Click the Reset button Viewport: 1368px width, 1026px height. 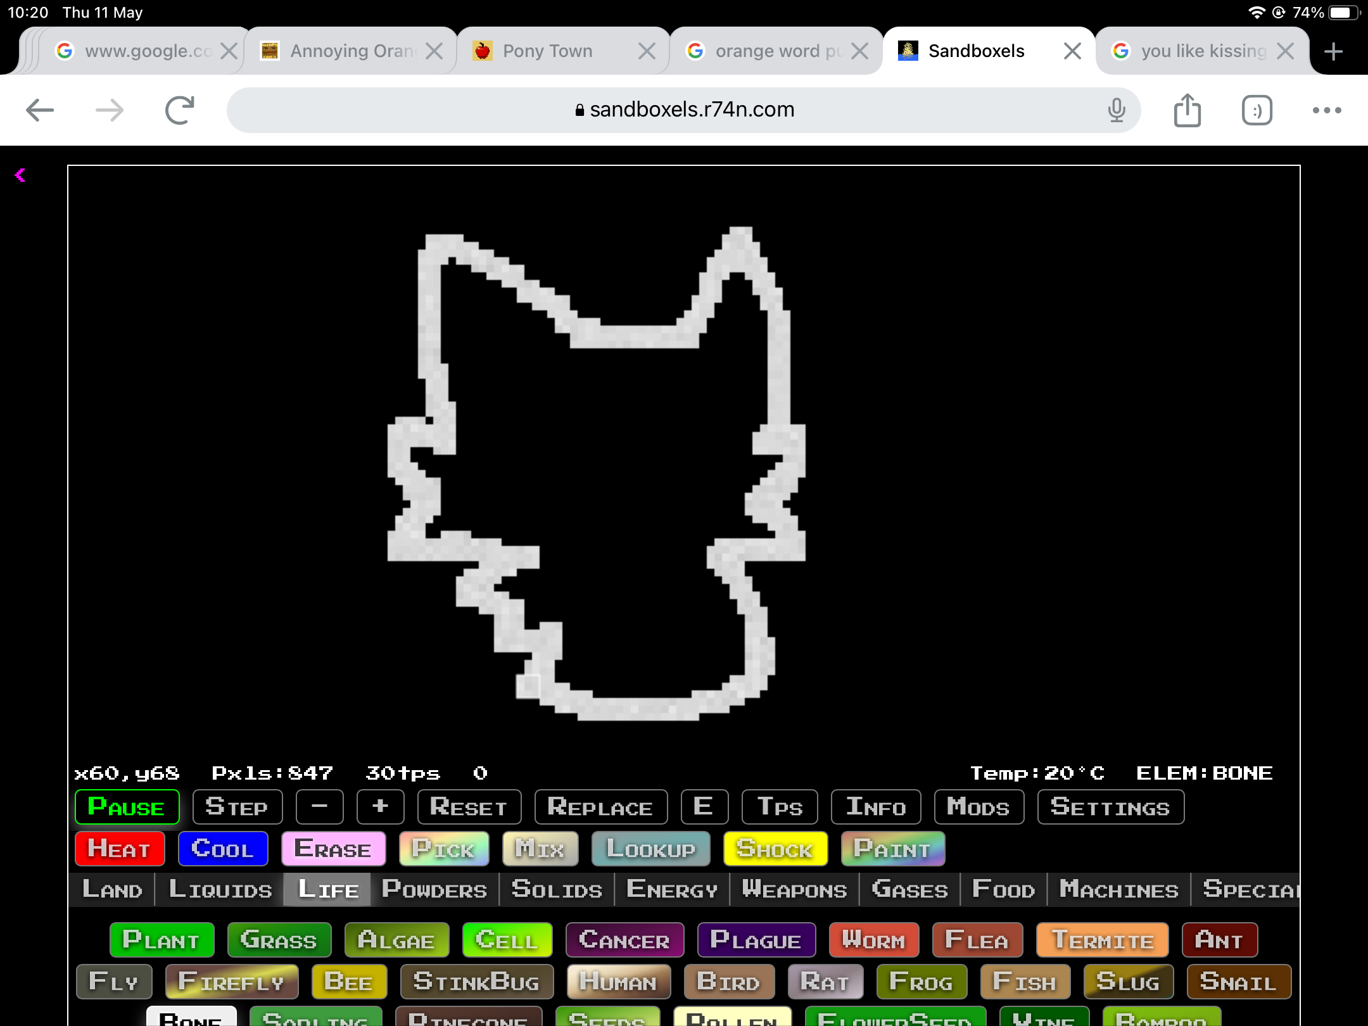pyautogui.click(x=469, y=807)
